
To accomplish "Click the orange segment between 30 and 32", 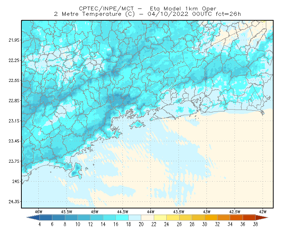I will tap(211, 218).
